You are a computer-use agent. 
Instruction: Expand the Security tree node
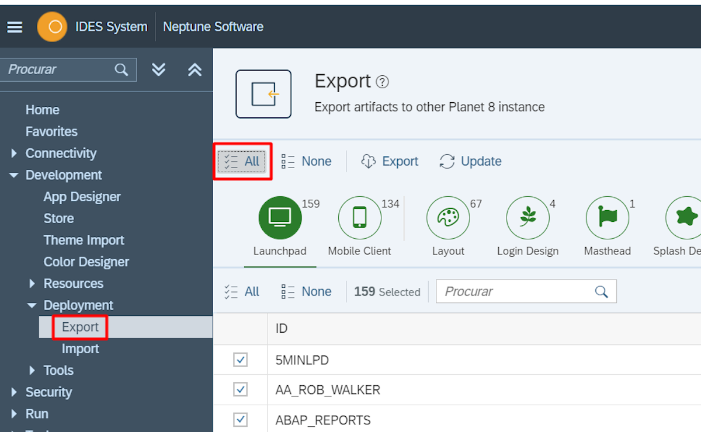tap(14, 392)
